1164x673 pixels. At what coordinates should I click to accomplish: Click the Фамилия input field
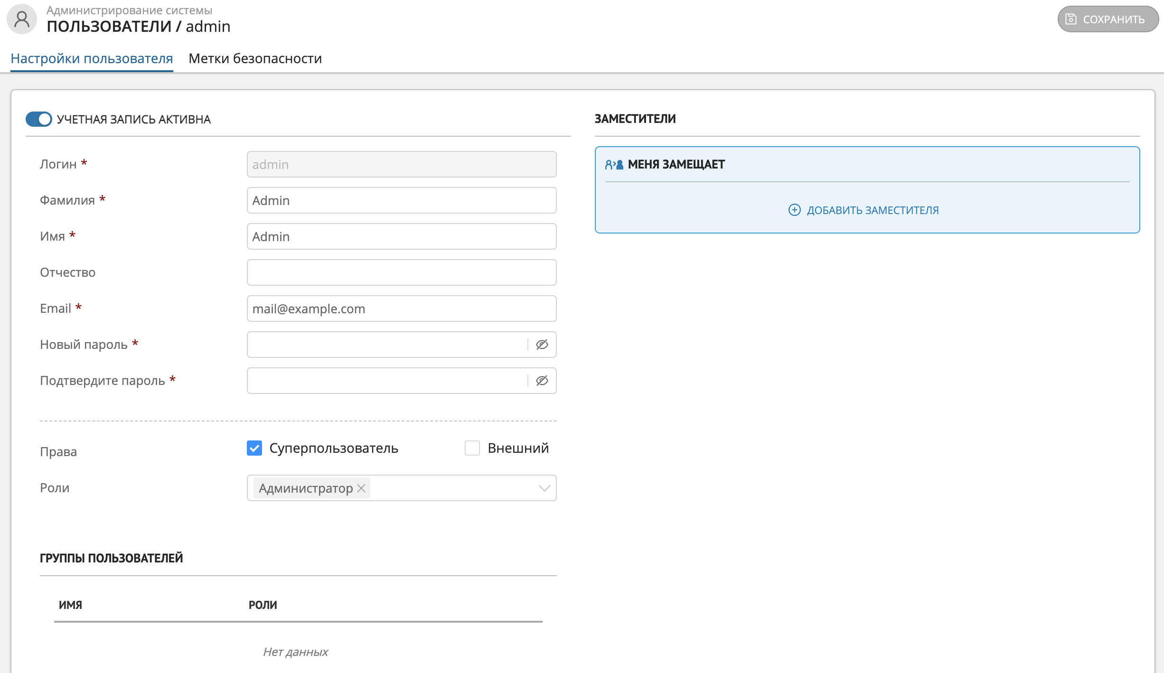(x=401, y=200)
